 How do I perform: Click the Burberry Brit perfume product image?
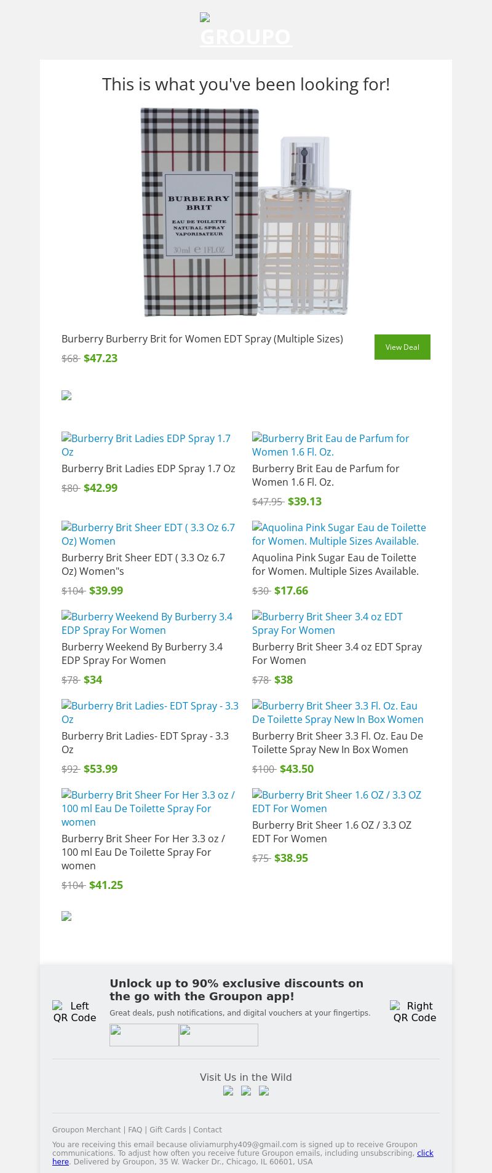click(246, 212)
